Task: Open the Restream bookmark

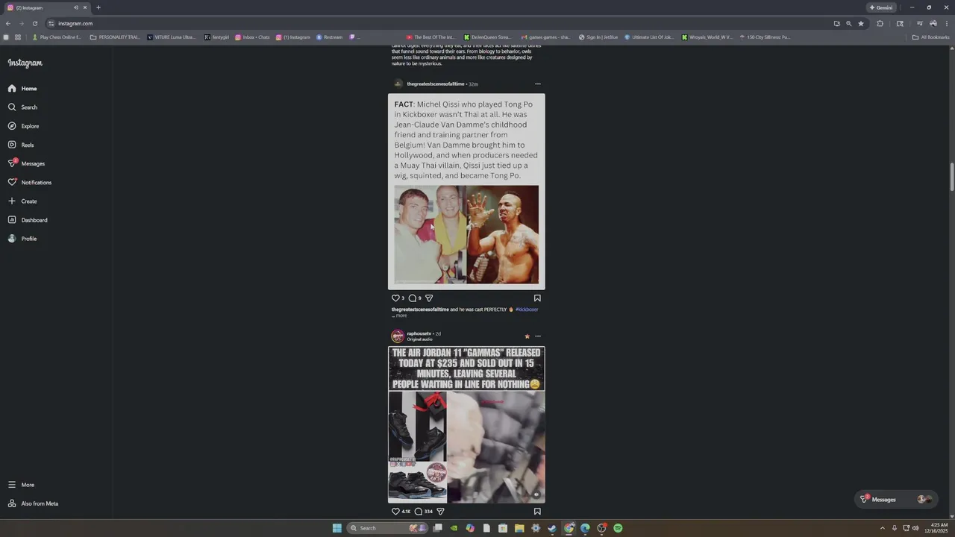Action: click(x=329, y=37)
